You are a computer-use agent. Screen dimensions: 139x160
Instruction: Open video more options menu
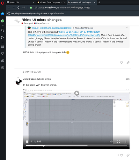[x=126, y=141]
